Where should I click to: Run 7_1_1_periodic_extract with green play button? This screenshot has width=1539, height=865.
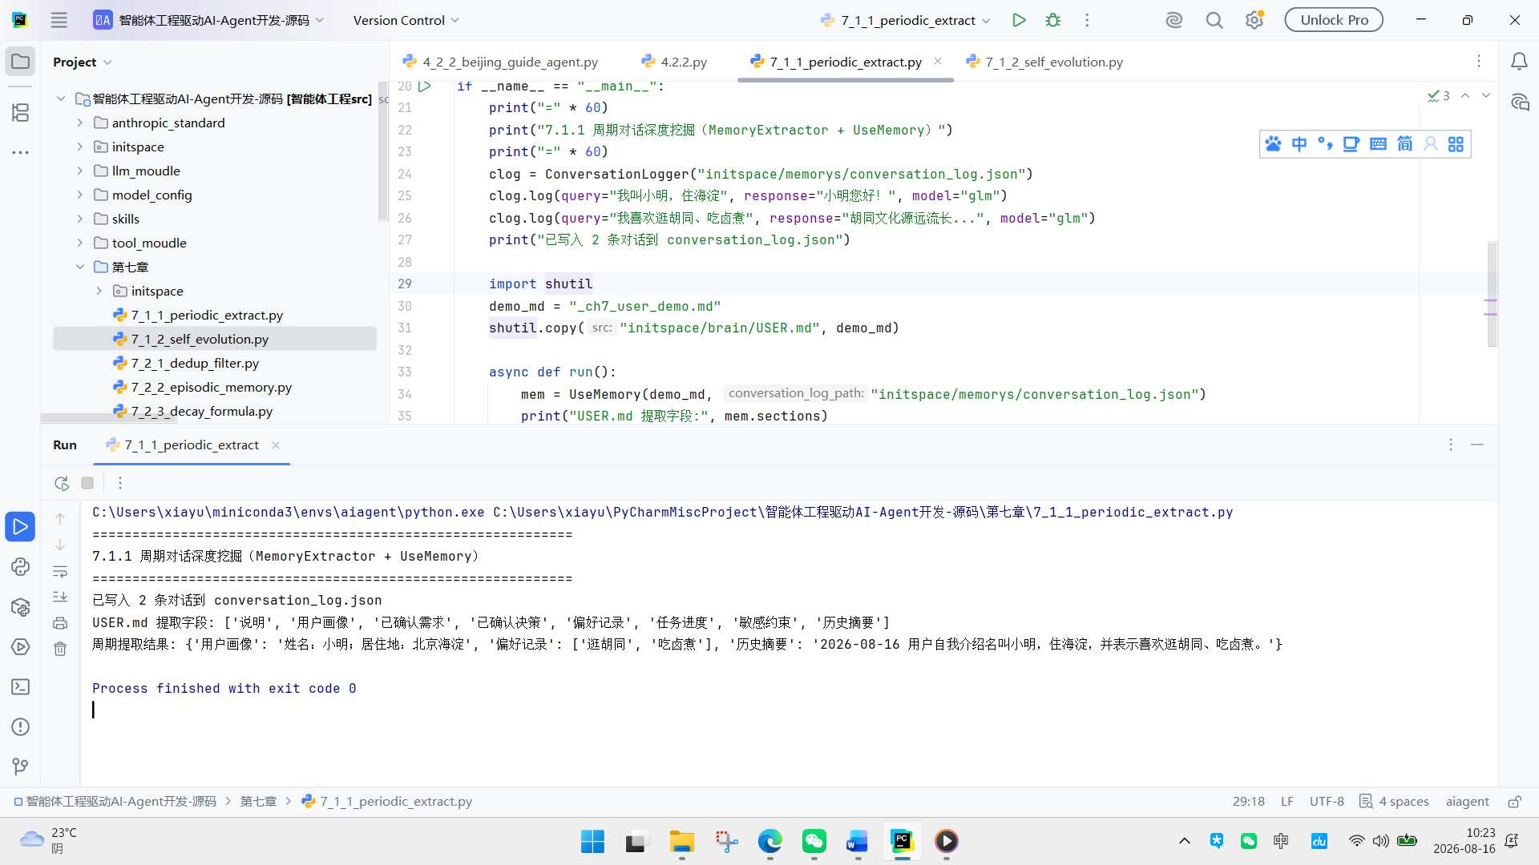[x=1019, y=20]
